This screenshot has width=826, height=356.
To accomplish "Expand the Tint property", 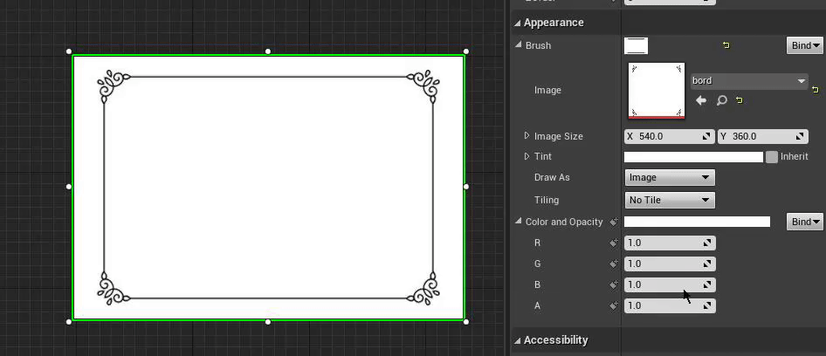I will (x=527, y=156).
